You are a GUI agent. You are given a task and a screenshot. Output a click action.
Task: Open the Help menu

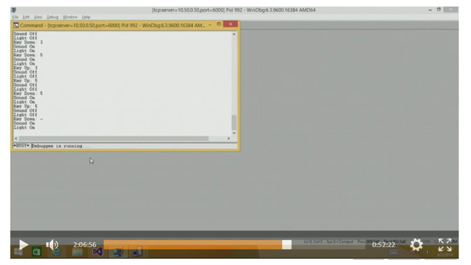click(86, 17)
